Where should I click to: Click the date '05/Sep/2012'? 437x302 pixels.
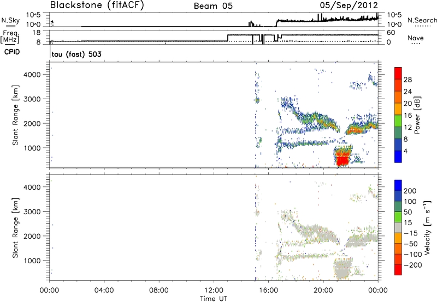point(349,5)
